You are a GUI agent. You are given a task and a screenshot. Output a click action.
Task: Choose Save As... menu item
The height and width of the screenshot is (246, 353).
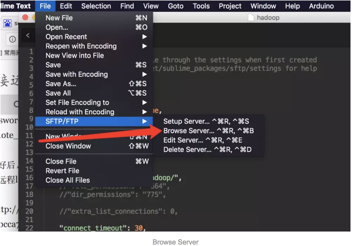[x=94, y=84]
